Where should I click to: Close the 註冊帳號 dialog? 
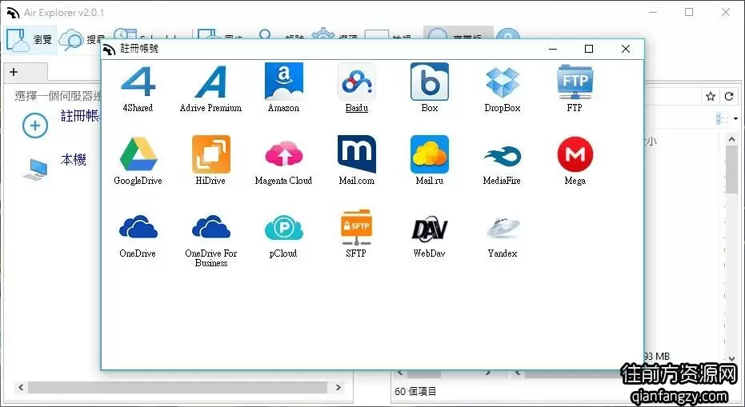point(626,49)
